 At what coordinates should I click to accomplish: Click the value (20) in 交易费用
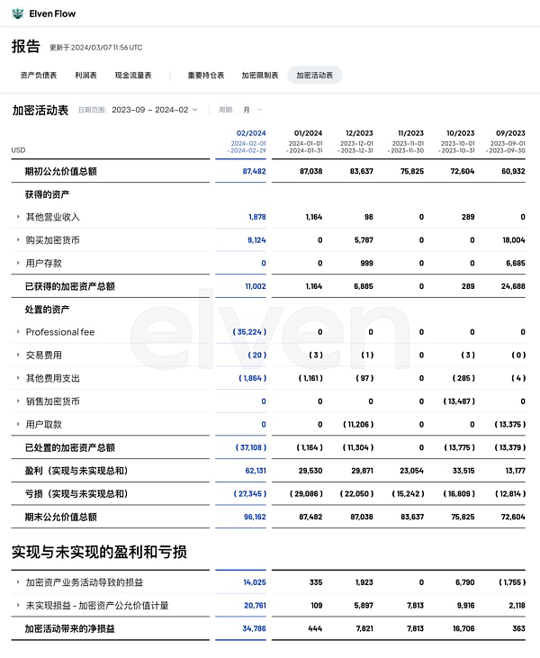pos(257,355)
